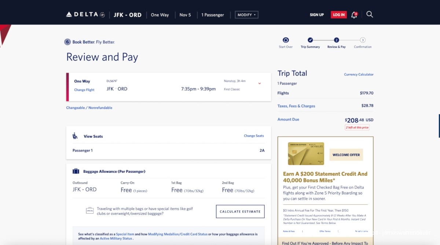440x245 pixels.
Task: Click the SkyMiles gold card image
Action: 306,153
